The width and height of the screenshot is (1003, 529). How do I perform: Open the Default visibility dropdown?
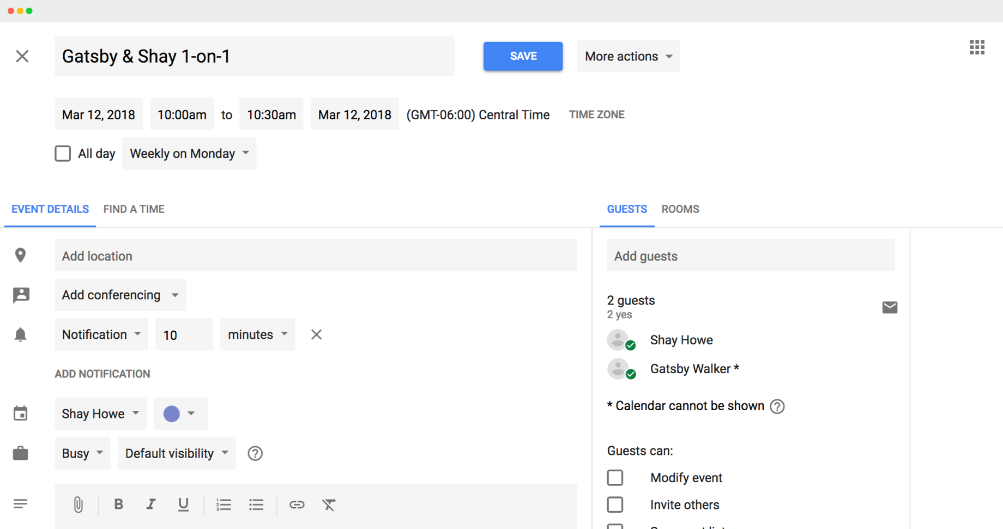[176, 453]
